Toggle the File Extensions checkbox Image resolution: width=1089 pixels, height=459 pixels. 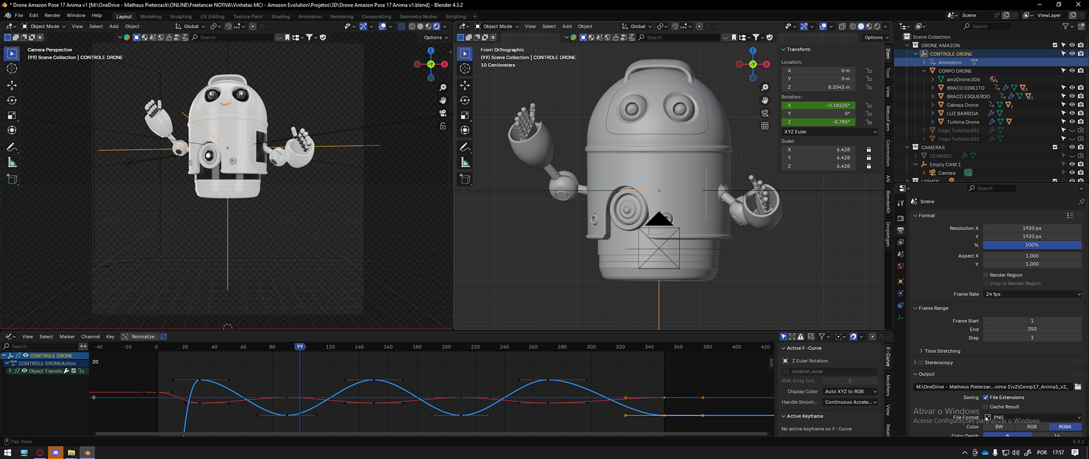tap(986, 397)
